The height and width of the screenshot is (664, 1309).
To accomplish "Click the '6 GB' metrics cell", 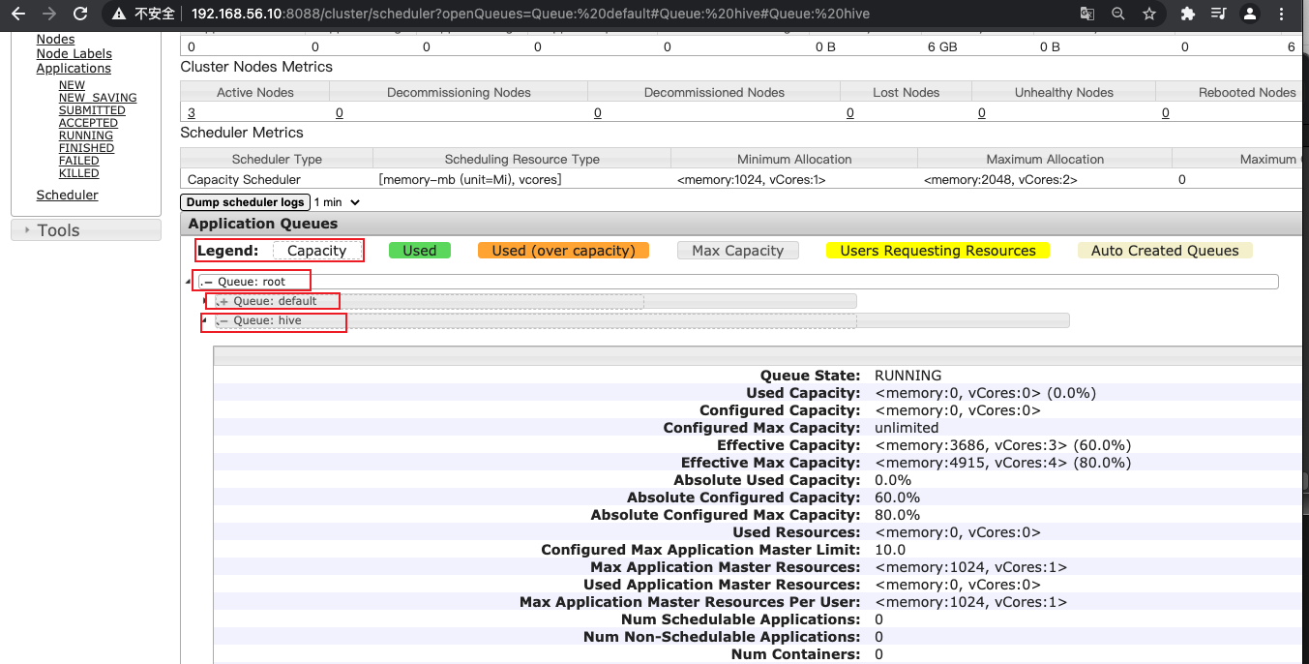I will [942, 46].
